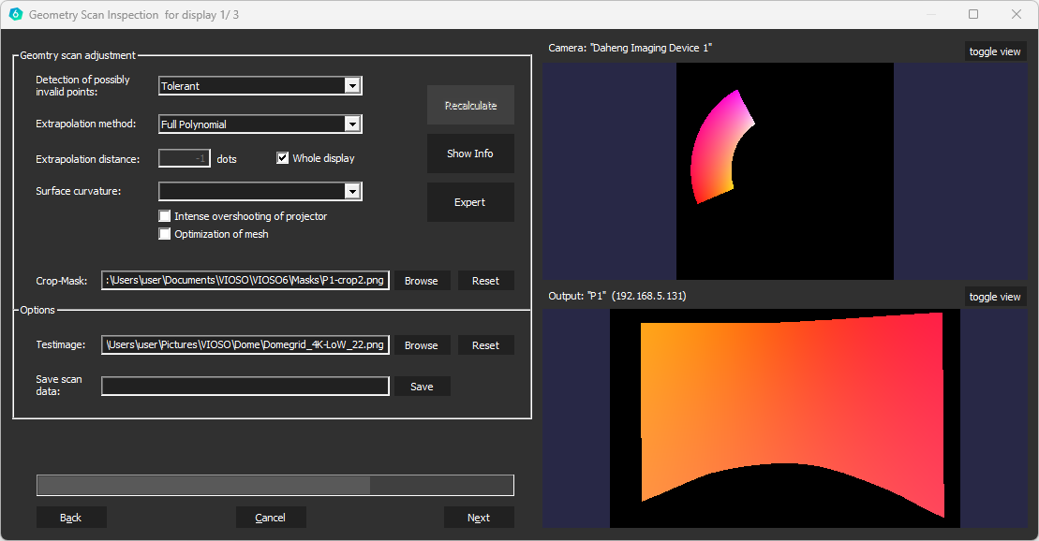The image size is (1039, 541).
Task: Open the Detection of invalid points dropdown
Action: (352, 86)
